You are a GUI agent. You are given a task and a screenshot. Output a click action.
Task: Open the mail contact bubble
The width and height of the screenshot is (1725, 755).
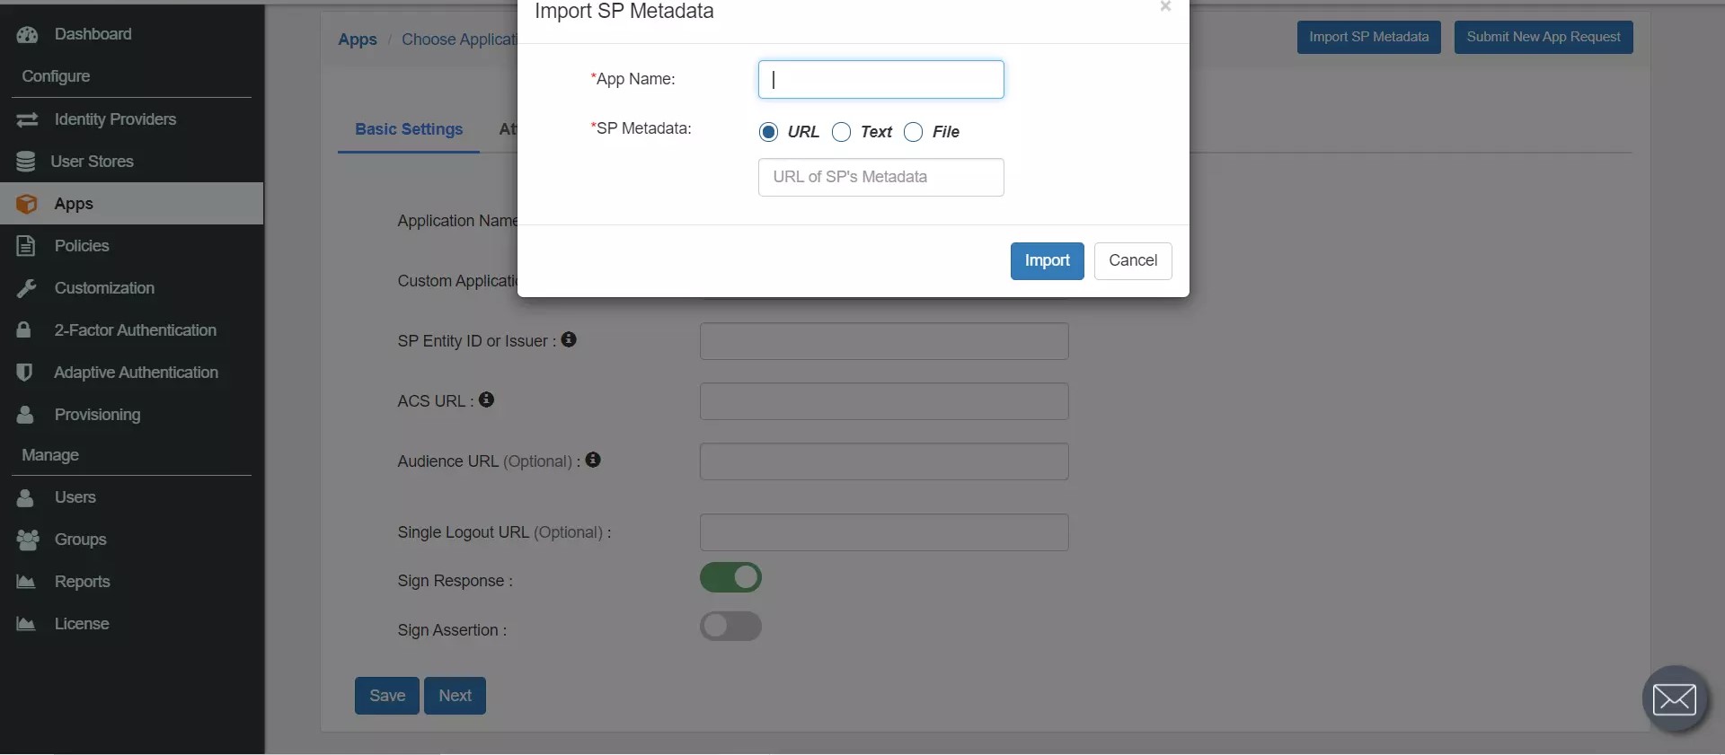[x=1675, y=698]
